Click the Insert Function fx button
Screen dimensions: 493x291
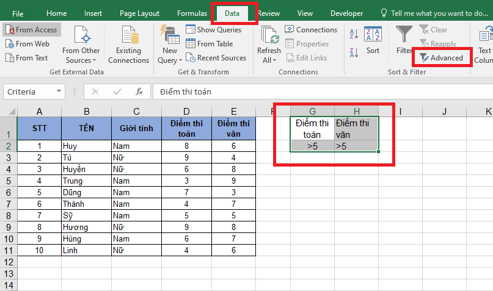tap(139, 92)
